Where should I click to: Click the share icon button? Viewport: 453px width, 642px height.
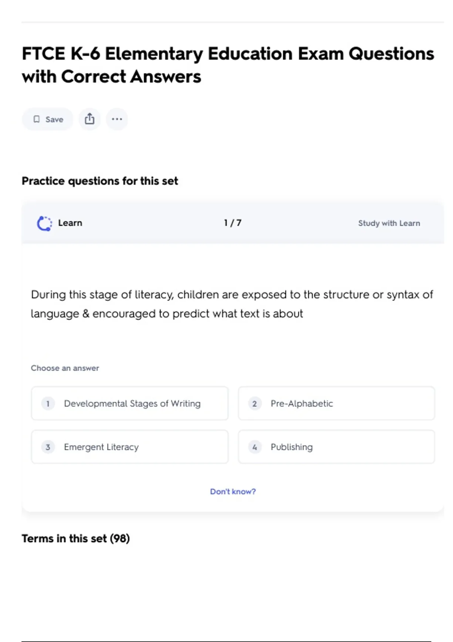tap(89, 119)
